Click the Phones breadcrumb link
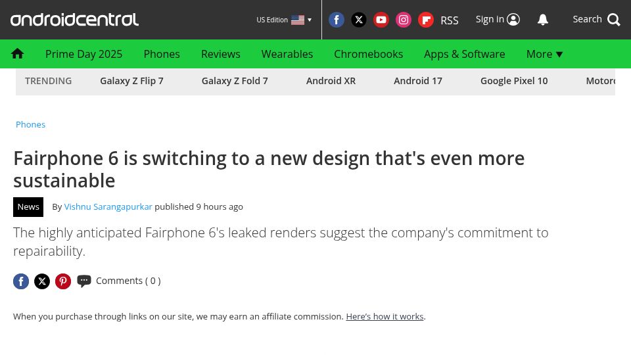The height and width of the screenshot is (355, 631). coord(31,124)
